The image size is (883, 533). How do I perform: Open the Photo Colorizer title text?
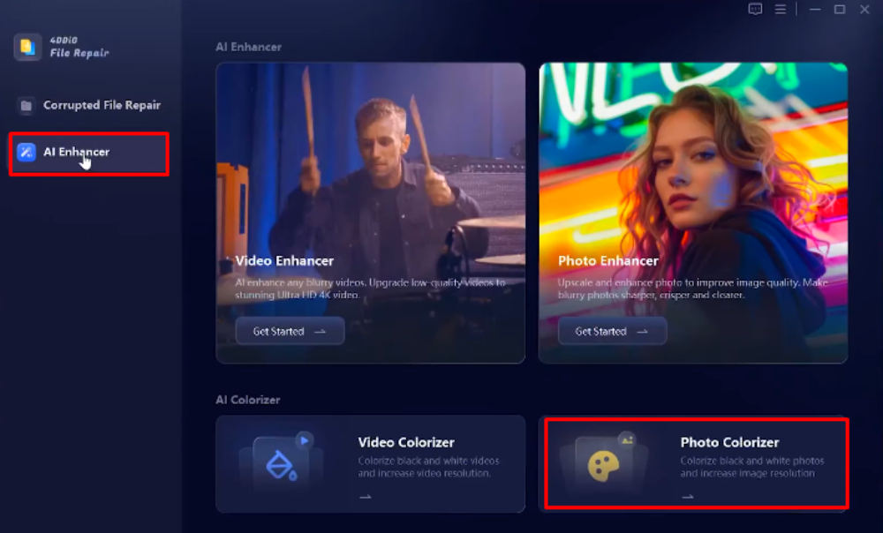(x=729, y=442)
